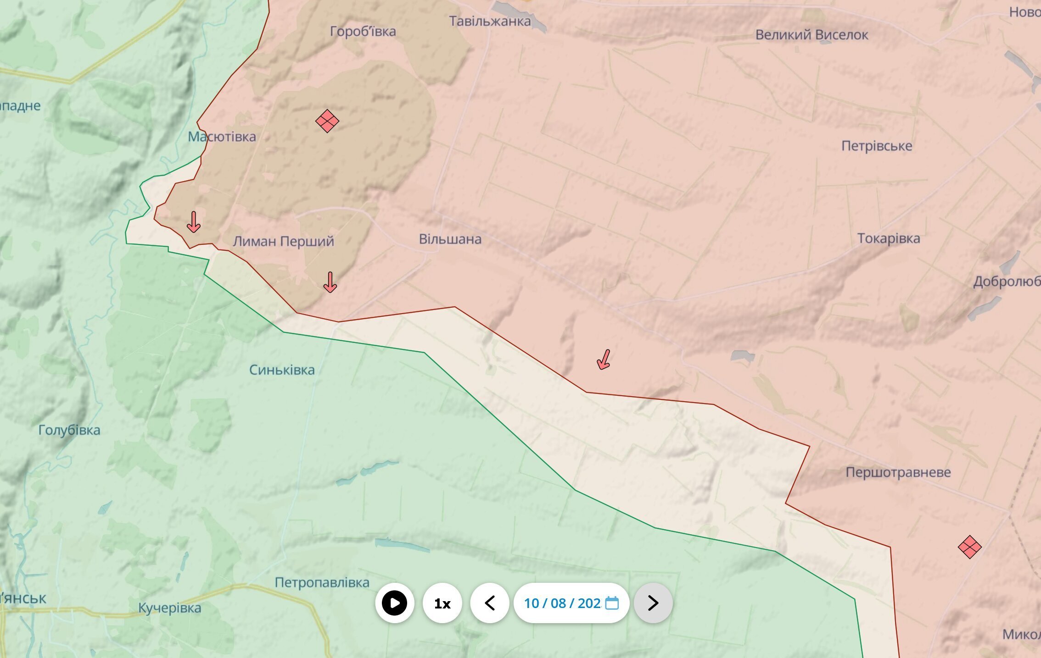Click the Петропавлівка town label

[322, 582]
